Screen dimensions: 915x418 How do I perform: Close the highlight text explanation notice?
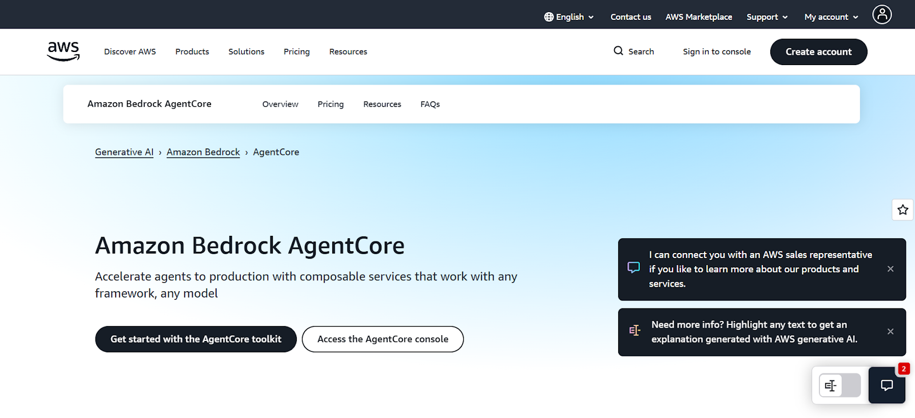tap(890, 332)
